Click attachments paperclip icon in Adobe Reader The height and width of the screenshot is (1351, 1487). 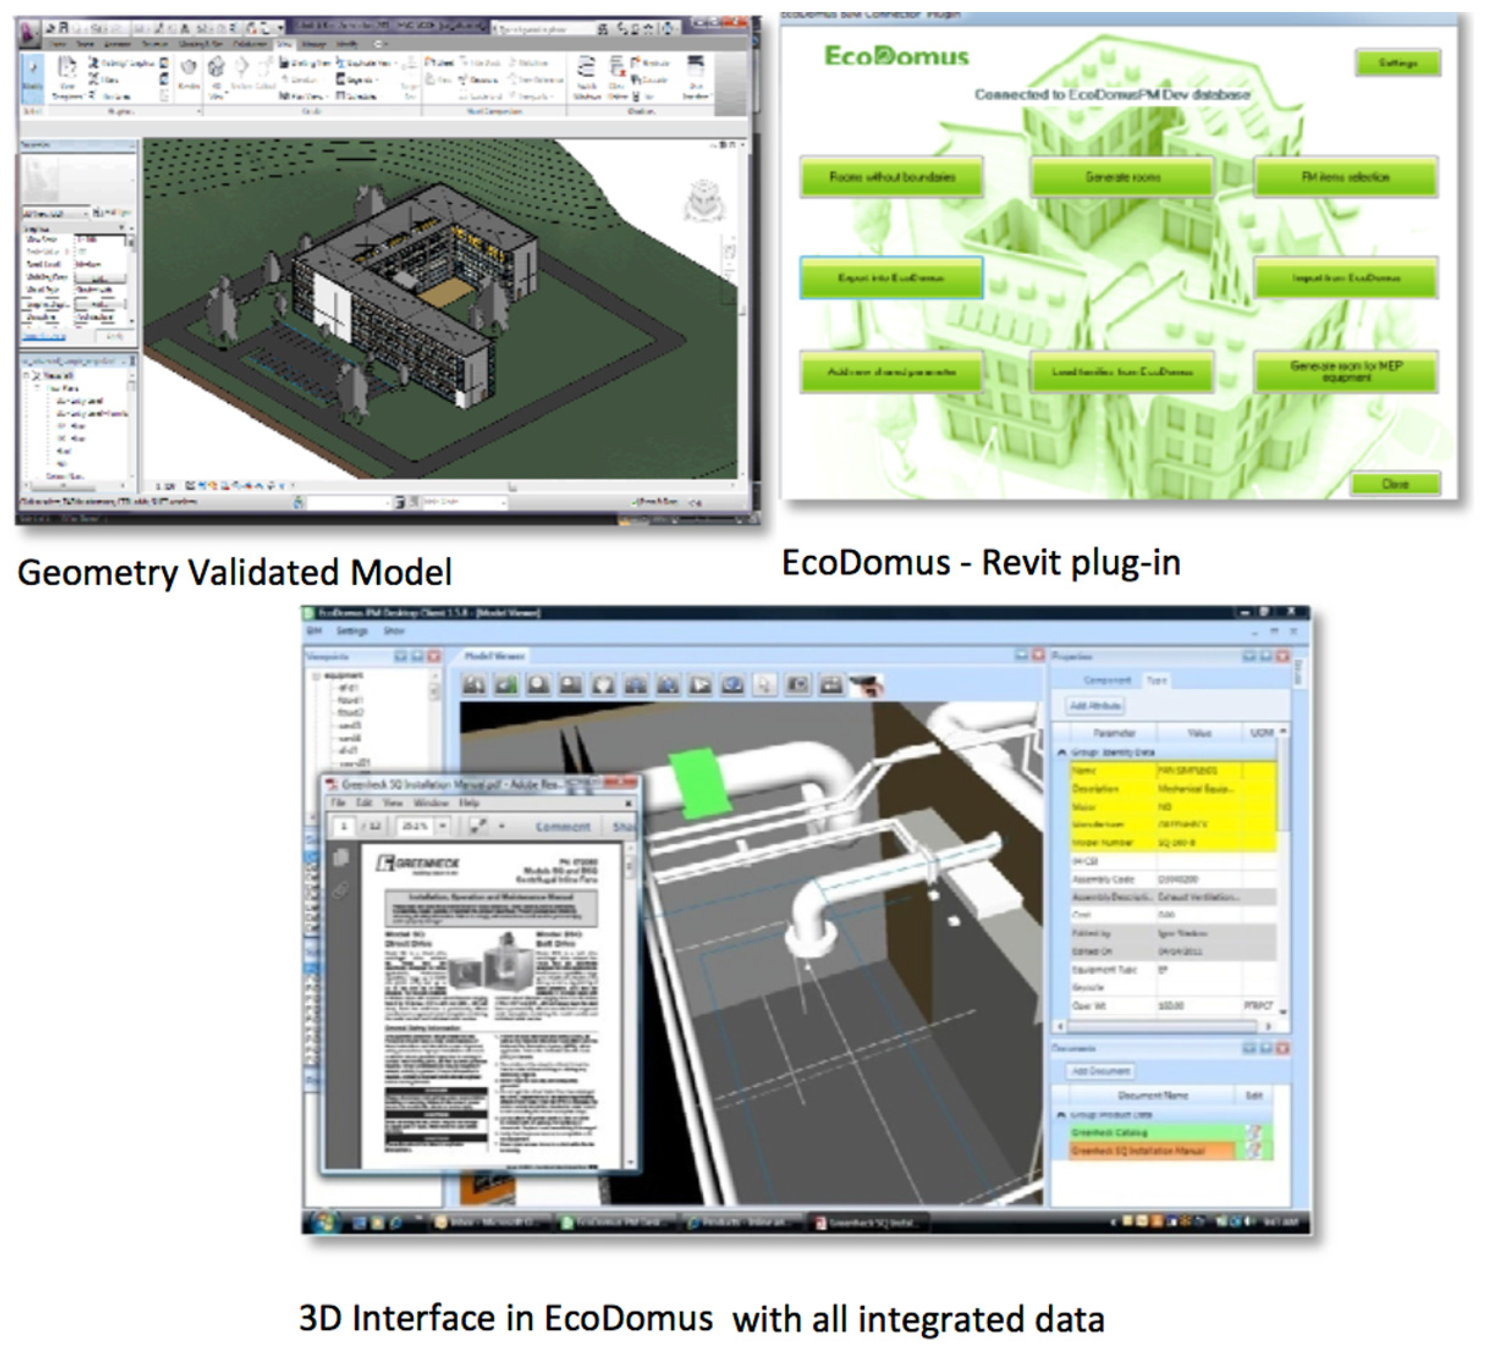point(341,891)
